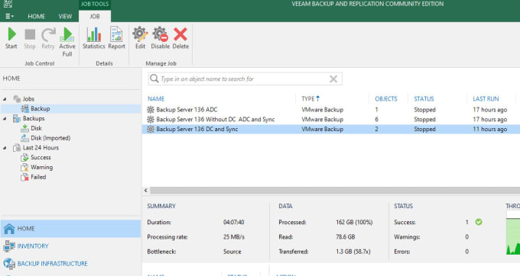
Task: Sort by OBJECTS column
Action: point(386,98)
